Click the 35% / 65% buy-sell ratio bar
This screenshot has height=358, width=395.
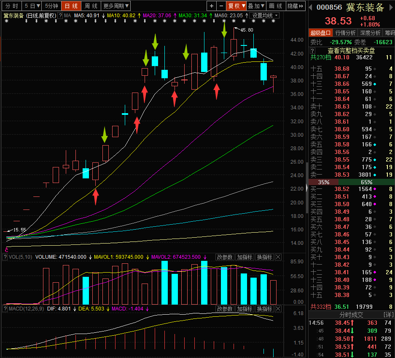pos(352,182)
